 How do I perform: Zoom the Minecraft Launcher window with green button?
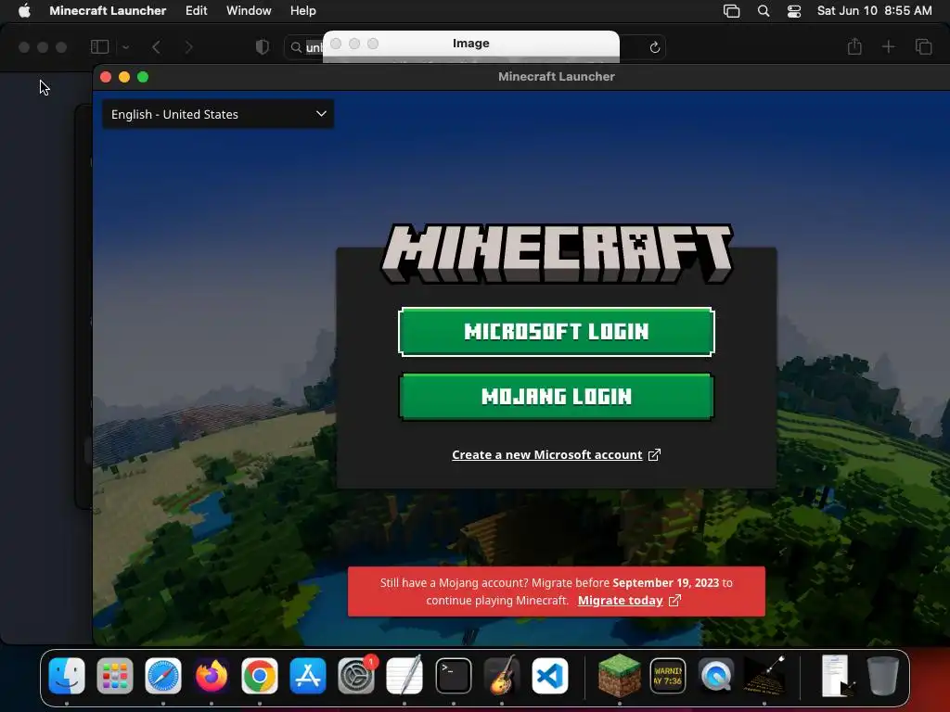[143, 77]
